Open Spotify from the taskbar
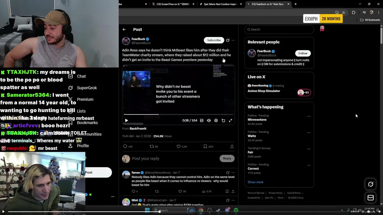Screen dimensions: 383x215 point(236,210)
